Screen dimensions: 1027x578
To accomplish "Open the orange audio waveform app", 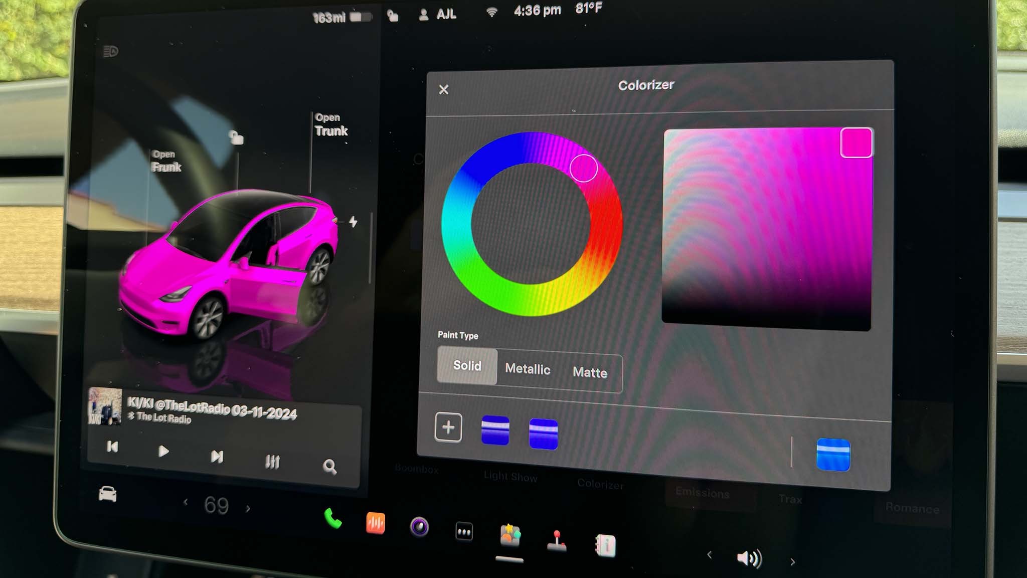I will click(x=375, y=523).
